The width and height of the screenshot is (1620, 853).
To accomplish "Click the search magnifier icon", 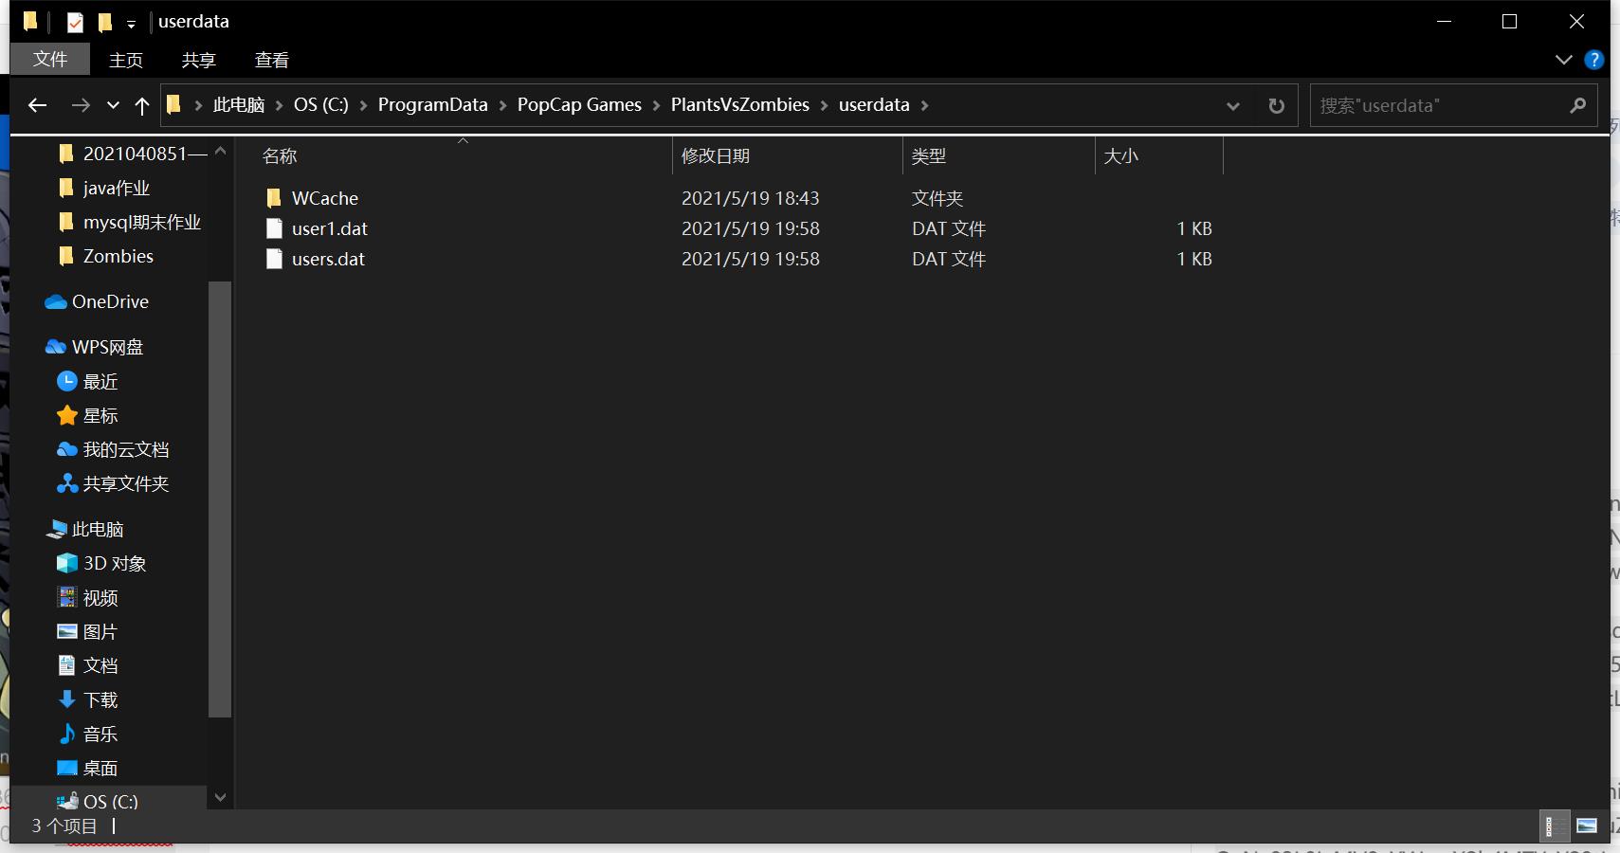I will point(1577,105).
